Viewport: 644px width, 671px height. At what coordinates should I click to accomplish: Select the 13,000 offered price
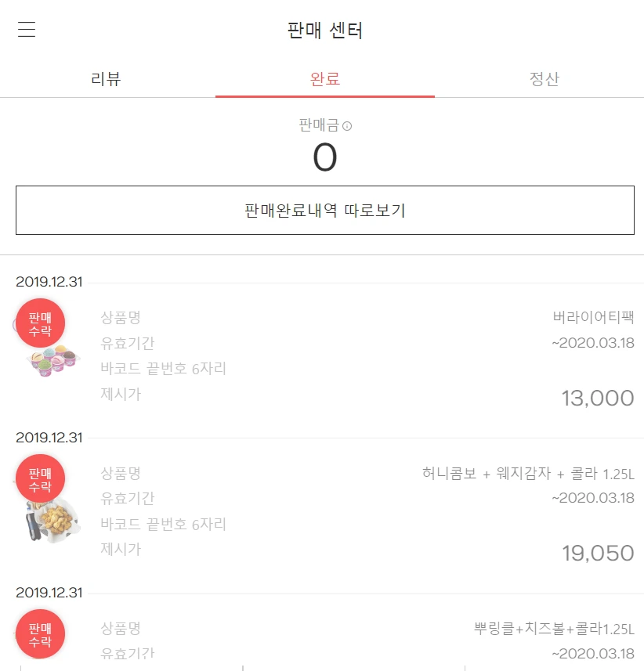click(598, 399)
